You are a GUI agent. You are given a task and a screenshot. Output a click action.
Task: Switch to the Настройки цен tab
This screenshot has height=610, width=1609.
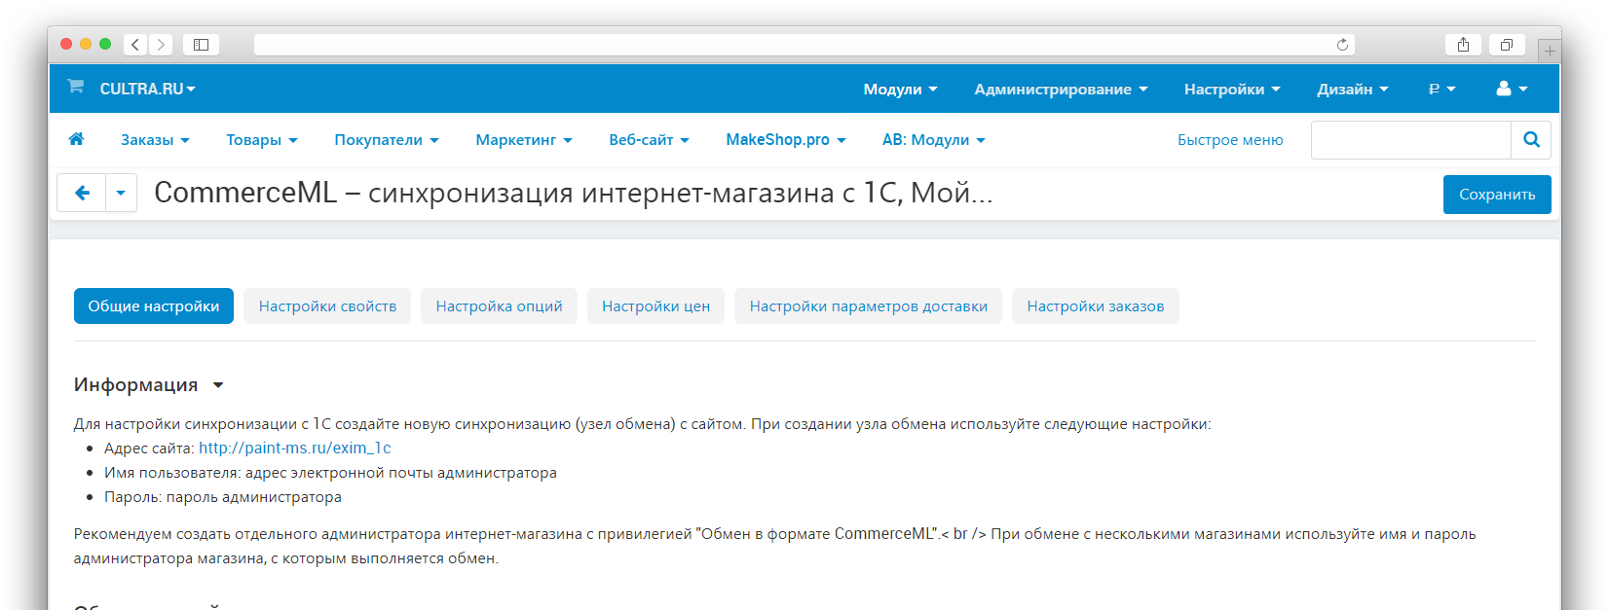(655, 306)
